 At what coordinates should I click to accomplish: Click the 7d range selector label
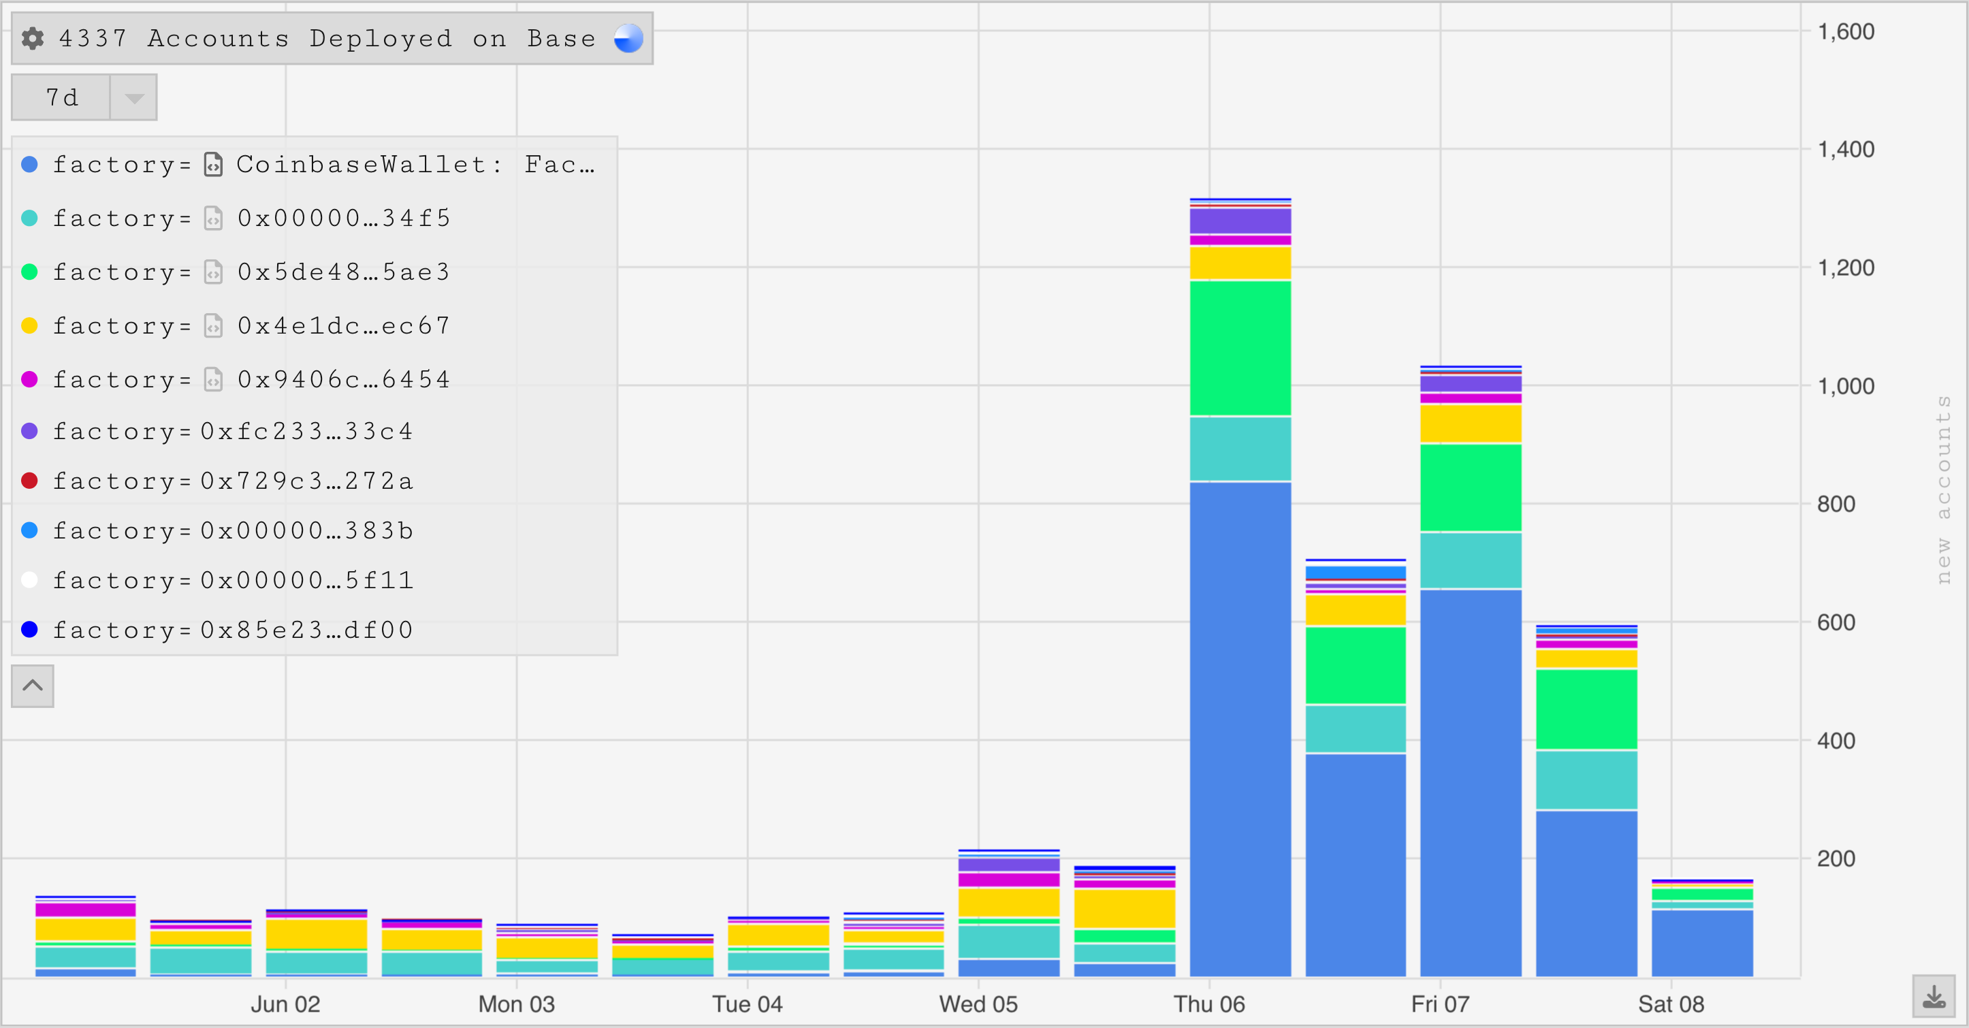click(62, 98)
